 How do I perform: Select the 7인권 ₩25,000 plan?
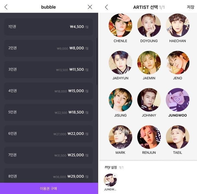[x=48, y=155]
